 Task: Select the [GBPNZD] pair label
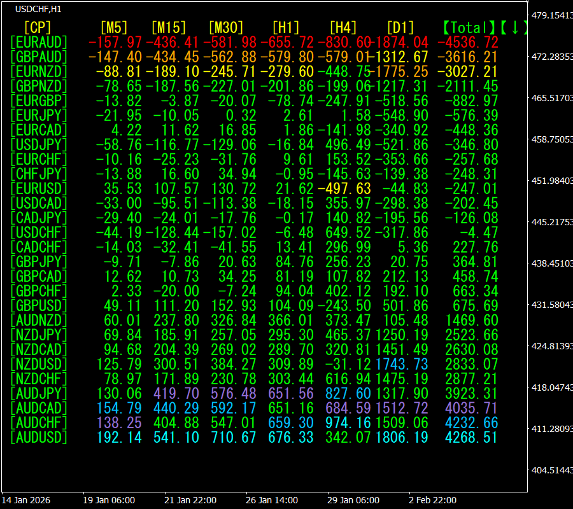(39, 86)
